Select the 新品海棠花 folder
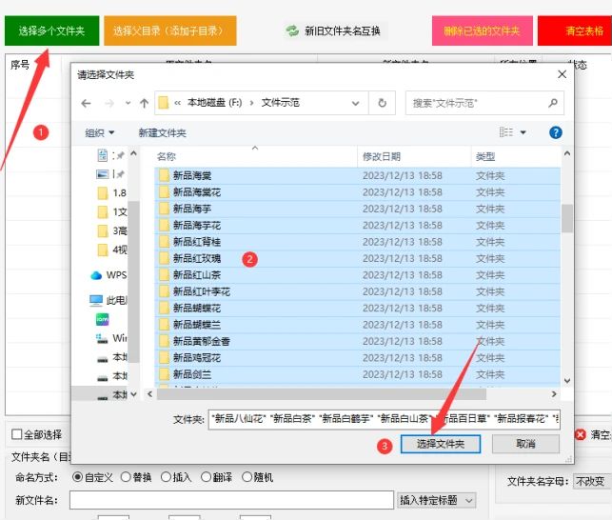Viewport: 612px width, 520px height. tap(358, 192)
